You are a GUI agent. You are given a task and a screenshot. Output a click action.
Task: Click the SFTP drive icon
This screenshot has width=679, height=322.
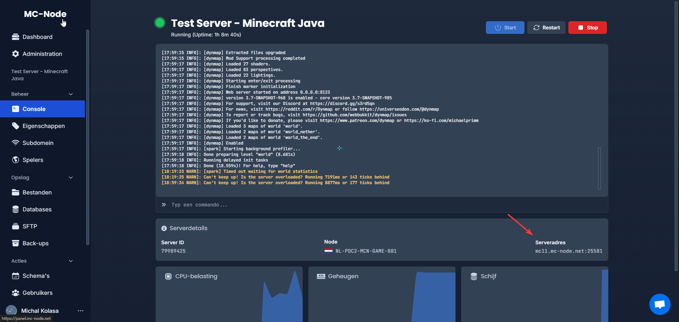[16, 226]
